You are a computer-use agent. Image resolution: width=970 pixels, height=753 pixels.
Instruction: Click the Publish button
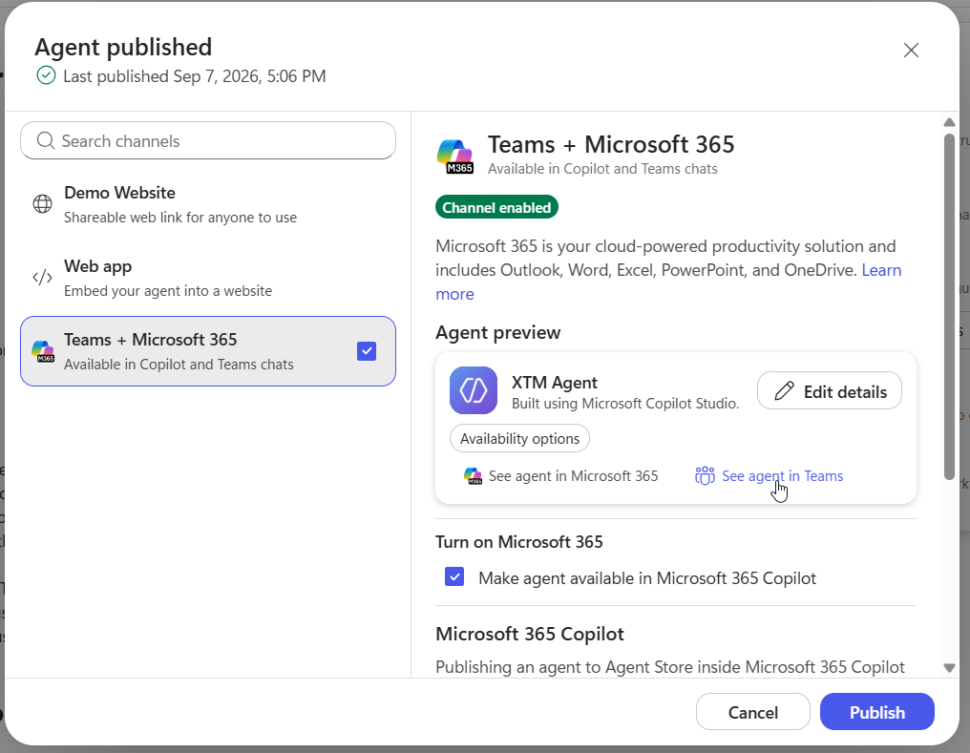point(877,712)
